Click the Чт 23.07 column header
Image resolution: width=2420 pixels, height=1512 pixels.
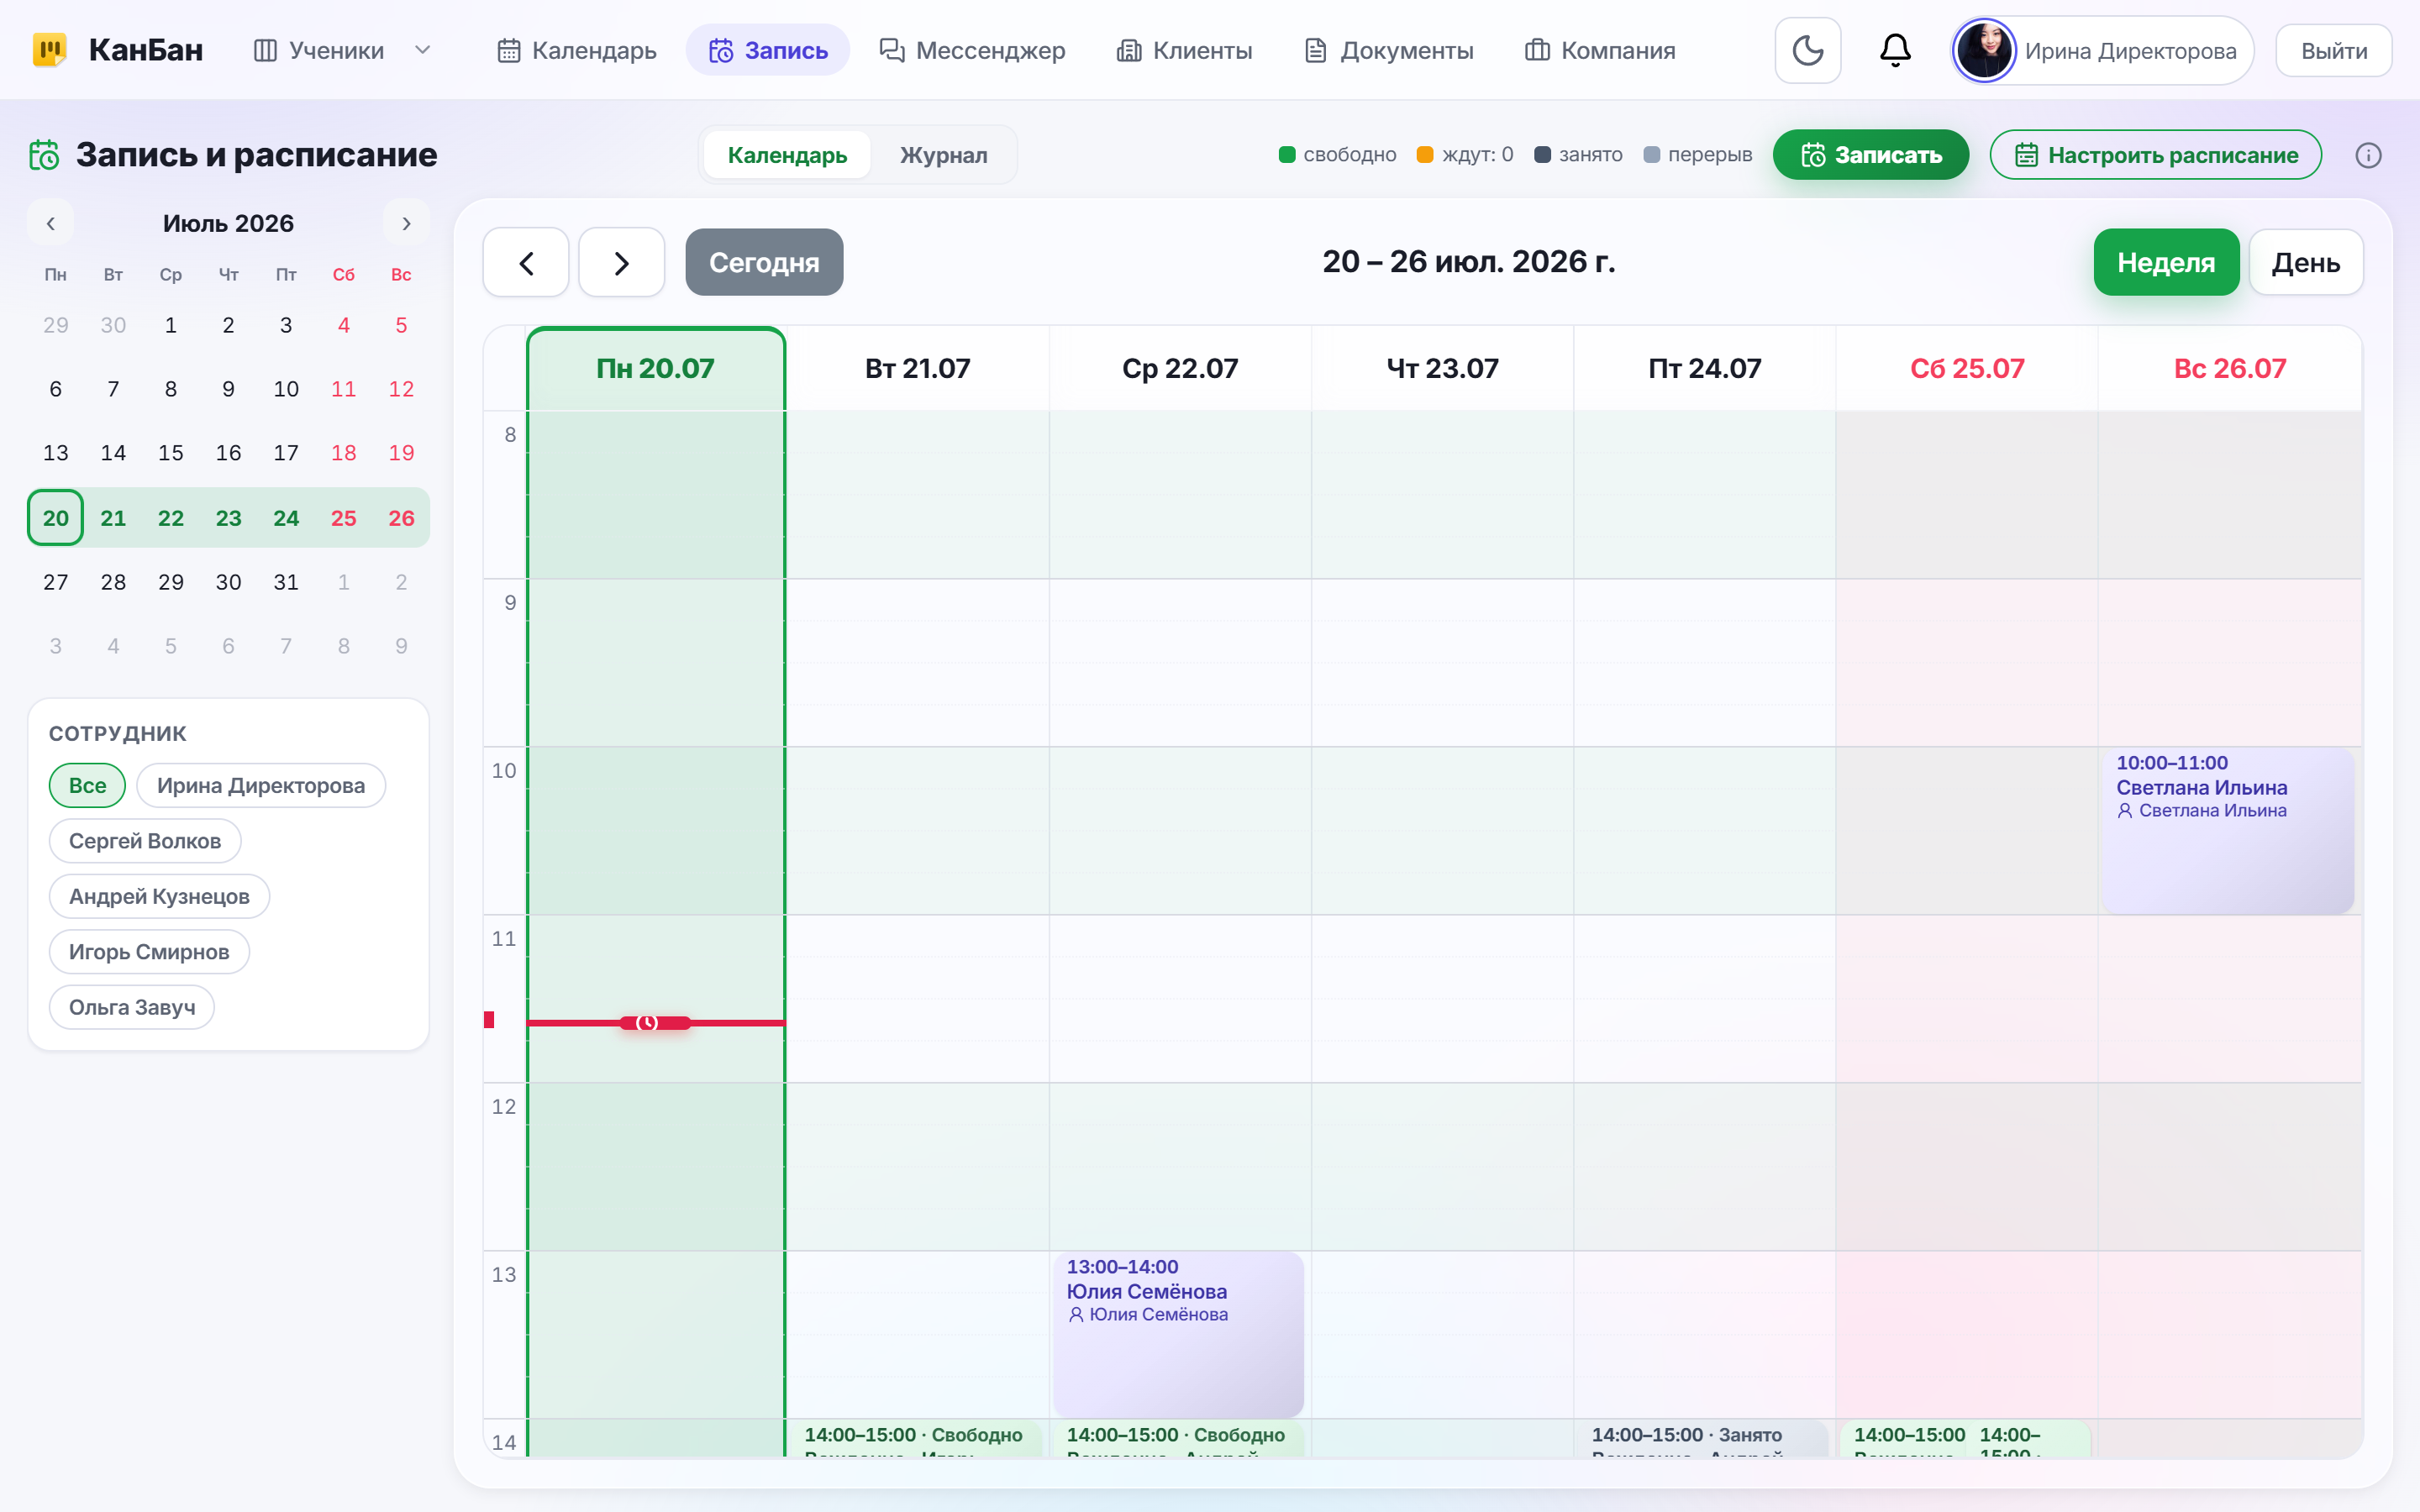(x=1443, y=368)
